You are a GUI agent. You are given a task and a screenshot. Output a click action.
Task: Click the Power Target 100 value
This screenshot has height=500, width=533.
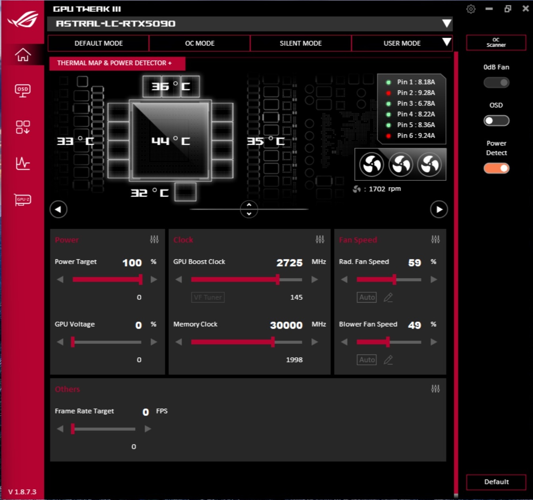pyautogui.click(x=132, y=263)
